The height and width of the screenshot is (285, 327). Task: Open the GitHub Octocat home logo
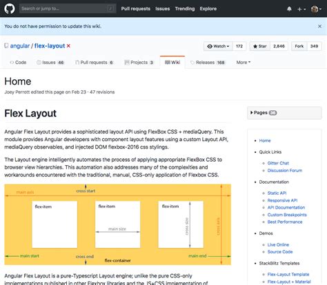pyautogui.click(x=10, y=9)
